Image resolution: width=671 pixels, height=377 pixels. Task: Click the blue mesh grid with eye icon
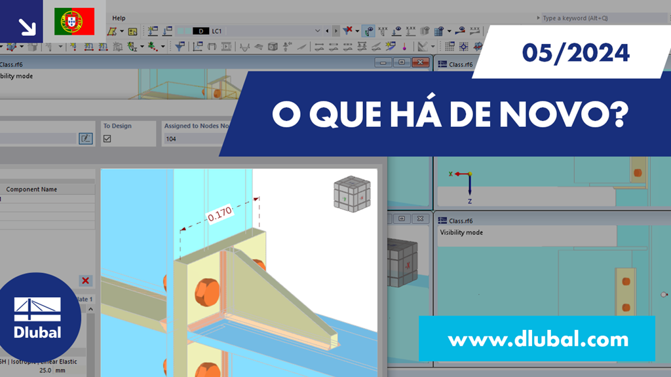click(438, 31)
